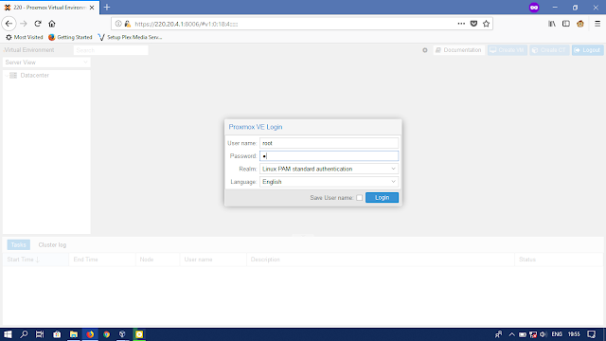This screenshot has width=606, height=341.
Task: Reload the current page
Action: click(x=38, y=24)
